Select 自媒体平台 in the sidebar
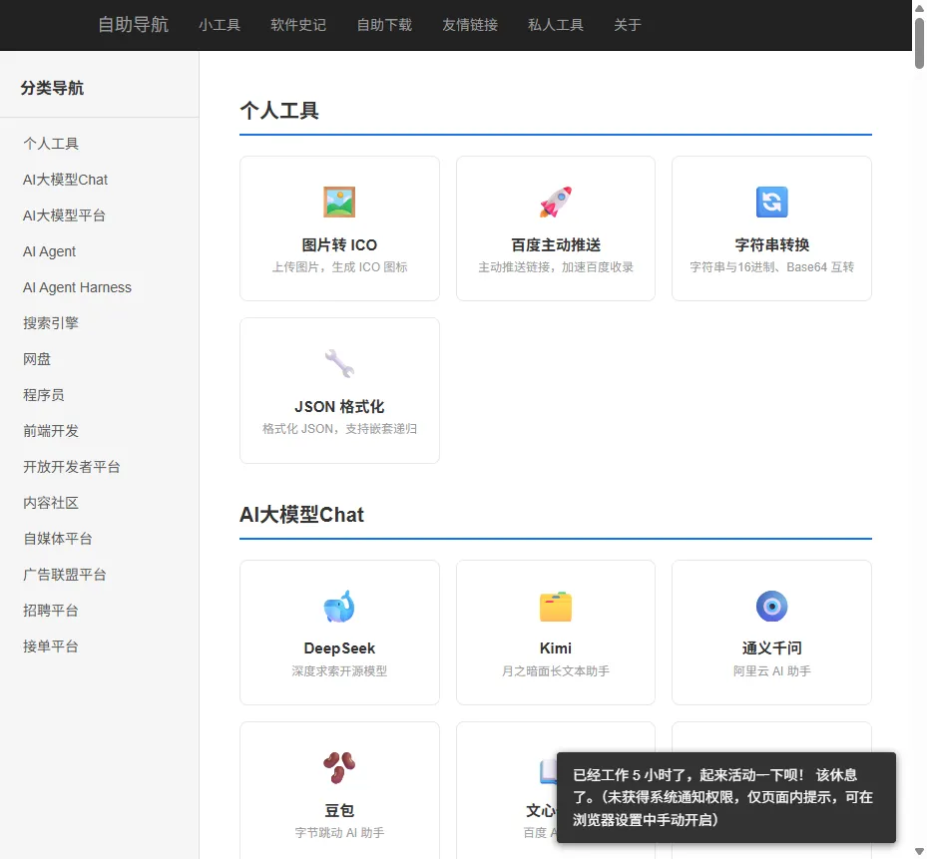Image resolution: width=927 pixels, height=859 pixels. (57, 539)
